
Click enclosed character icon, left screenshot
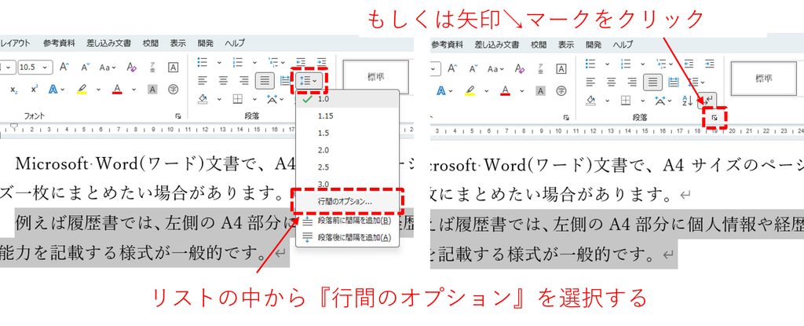pyautogui.click(x=174, y=90)
